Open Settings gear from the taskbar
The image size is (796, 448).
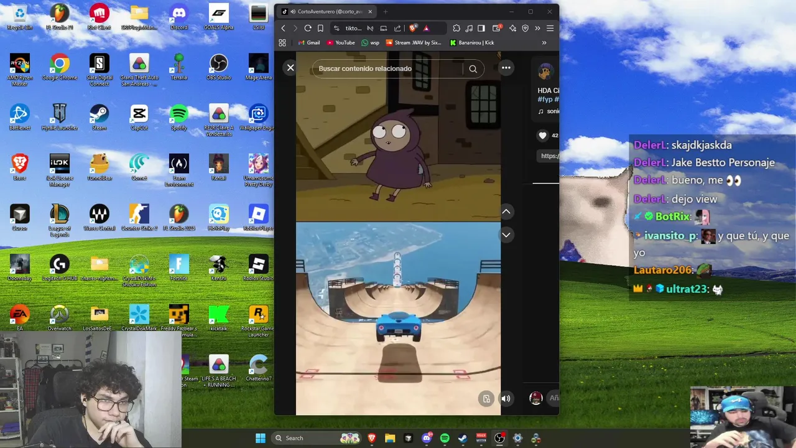(x=517, y=438)
